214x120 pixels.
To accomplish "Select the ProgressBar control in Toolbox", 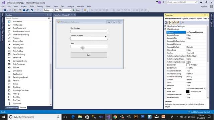I will [18, 41].
